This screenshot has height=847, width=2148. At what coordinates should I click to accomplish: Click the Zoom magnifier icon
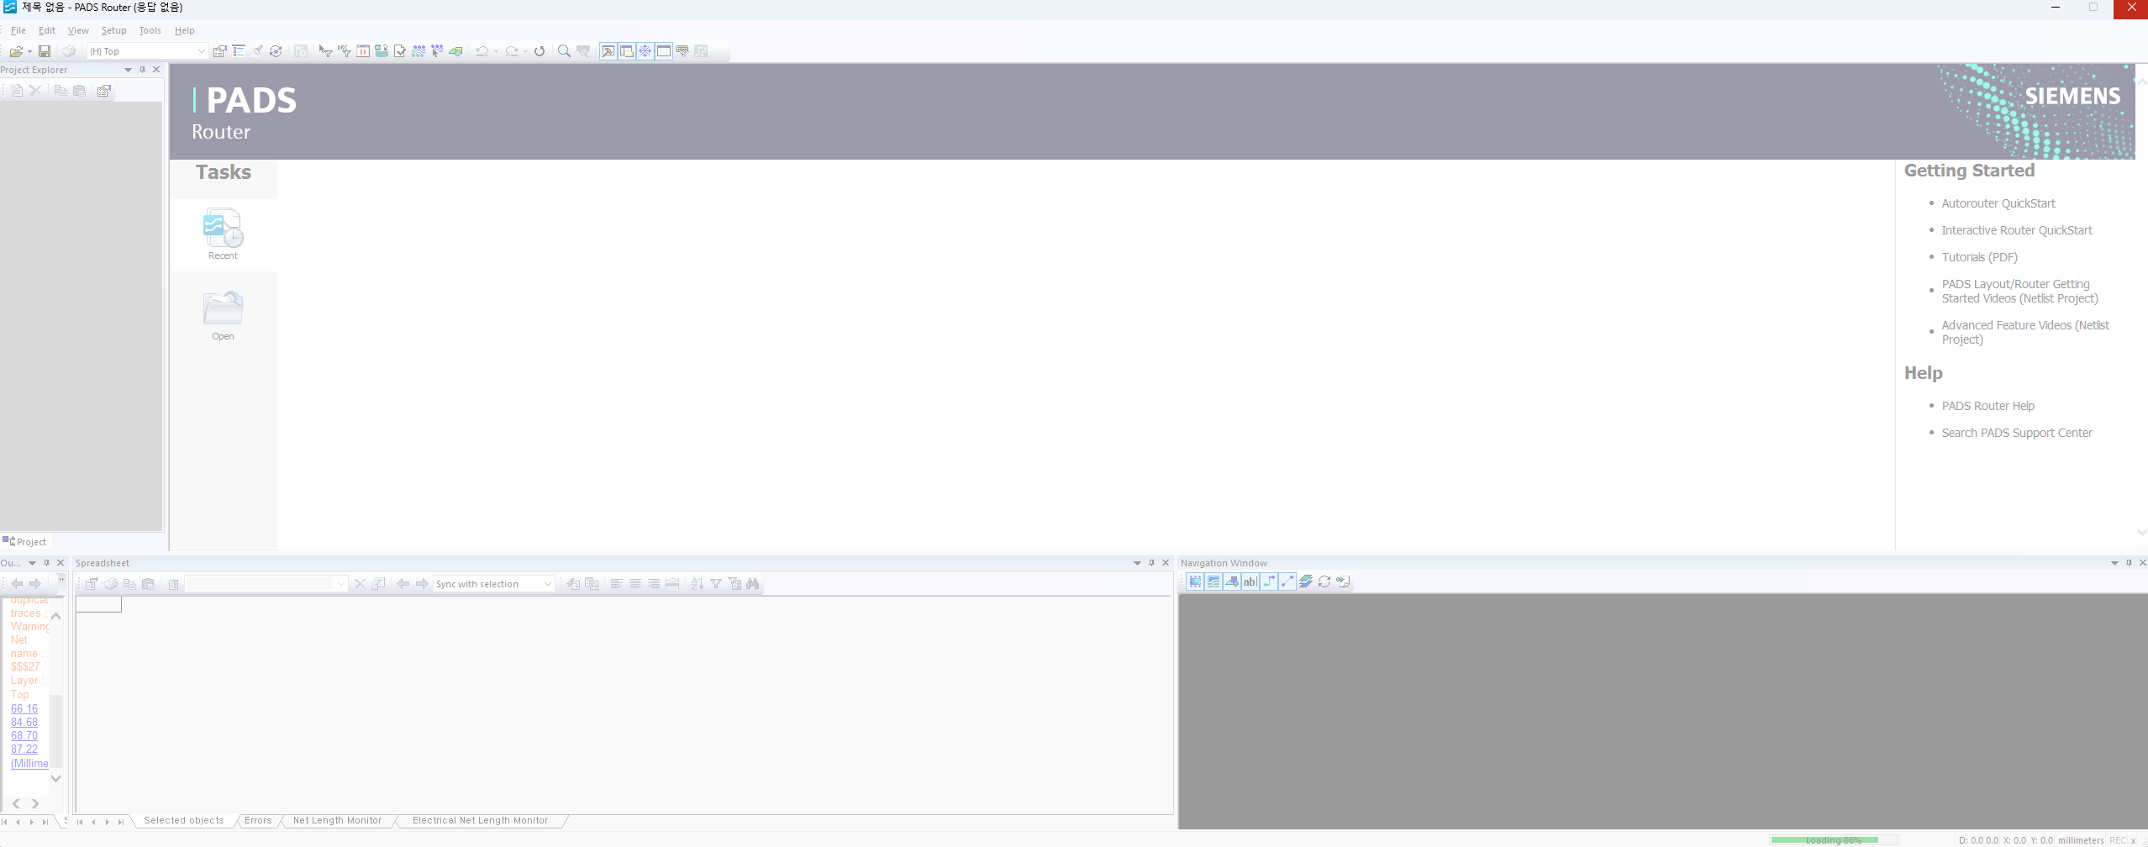click(x=564, y=51)
